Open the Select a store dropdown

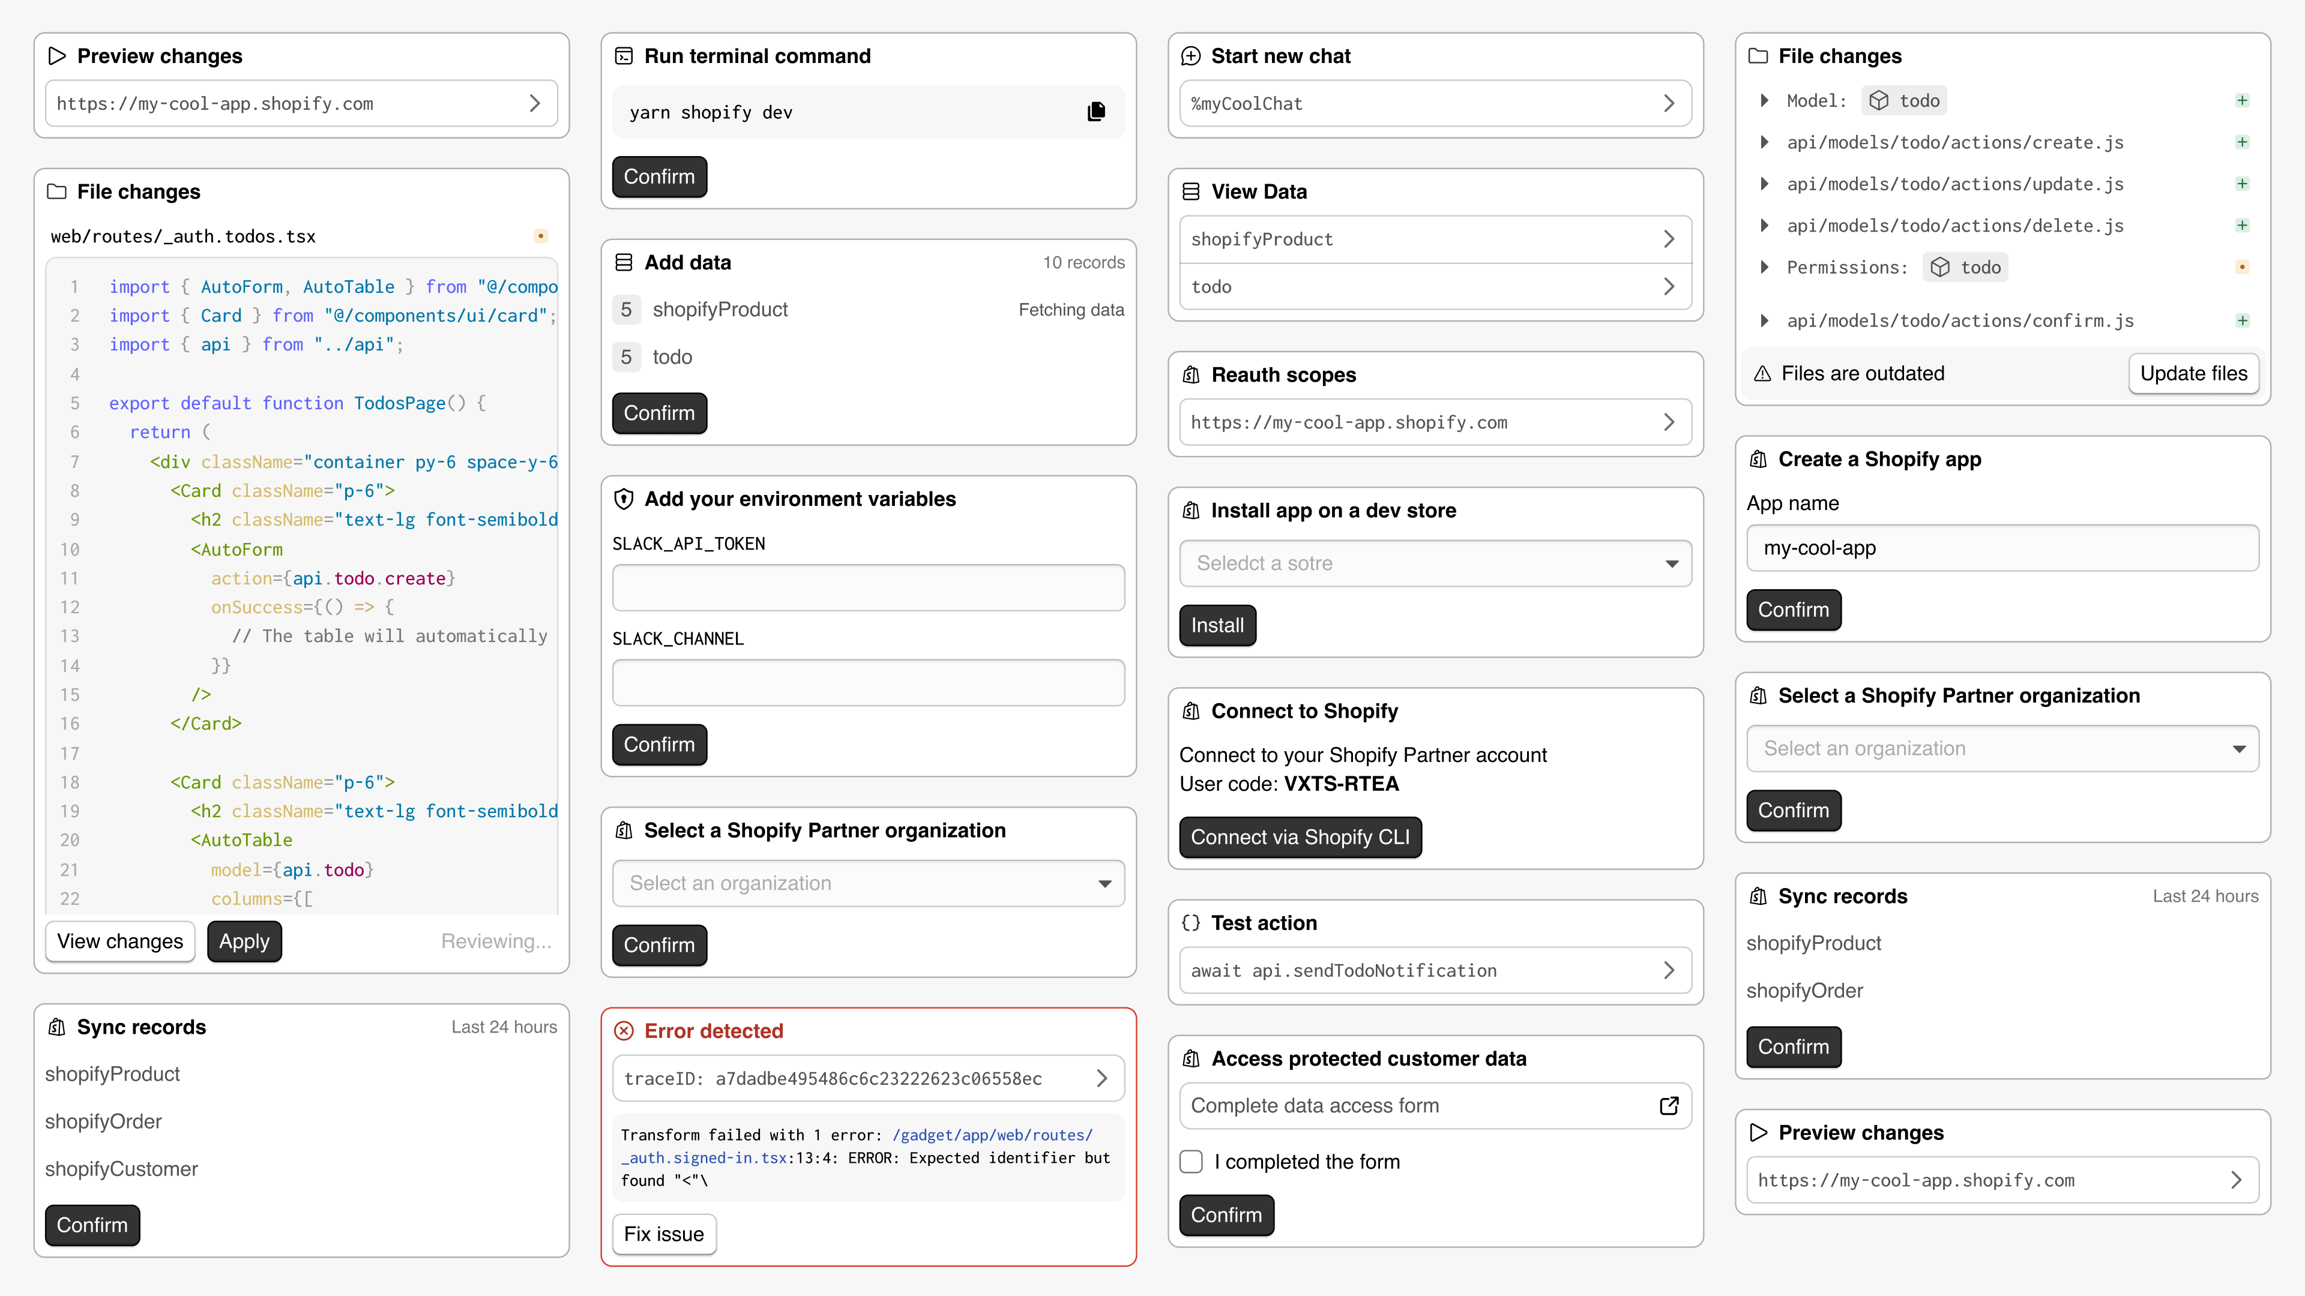pos(1435,563)
